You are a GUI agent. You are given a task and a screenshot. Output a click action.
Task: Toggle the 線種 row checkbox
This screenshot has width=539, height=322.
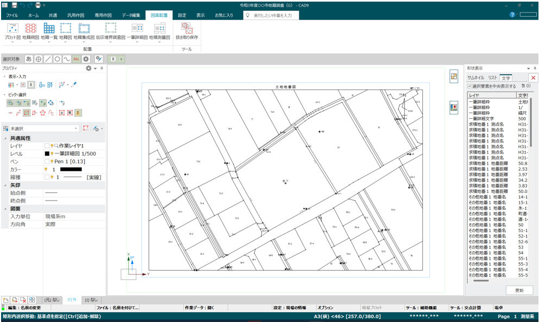[x=47, y=177]
